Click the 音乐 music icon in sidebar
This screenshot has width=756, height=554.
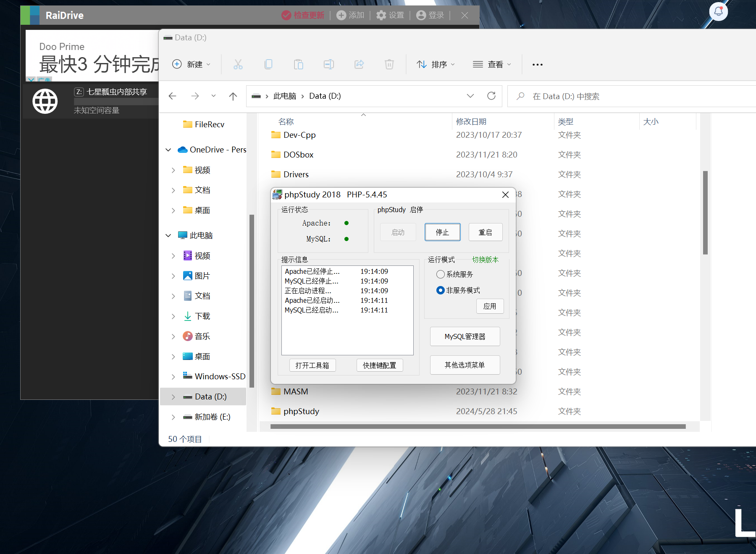coord(188,336)
